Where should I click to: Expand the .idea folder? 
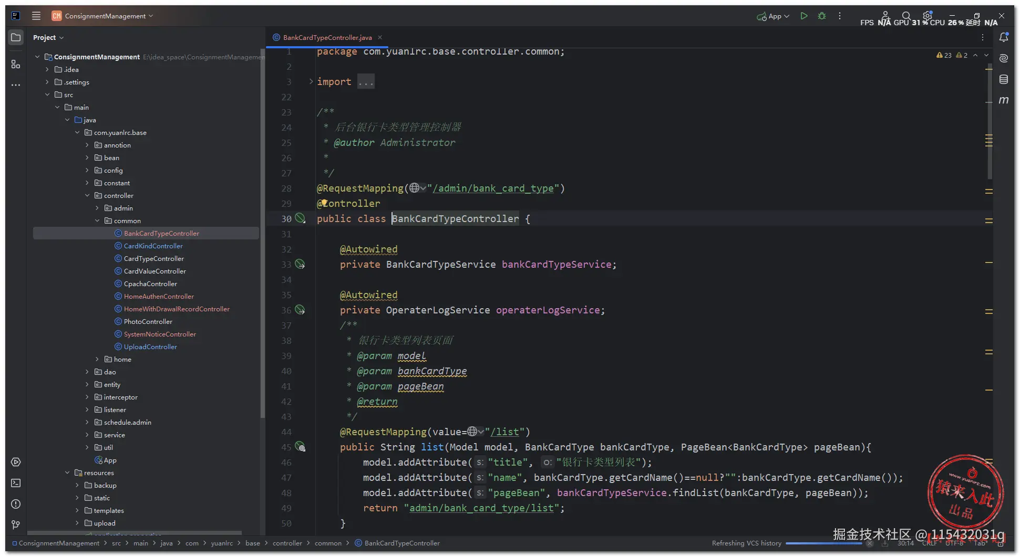tap(47, 69)
